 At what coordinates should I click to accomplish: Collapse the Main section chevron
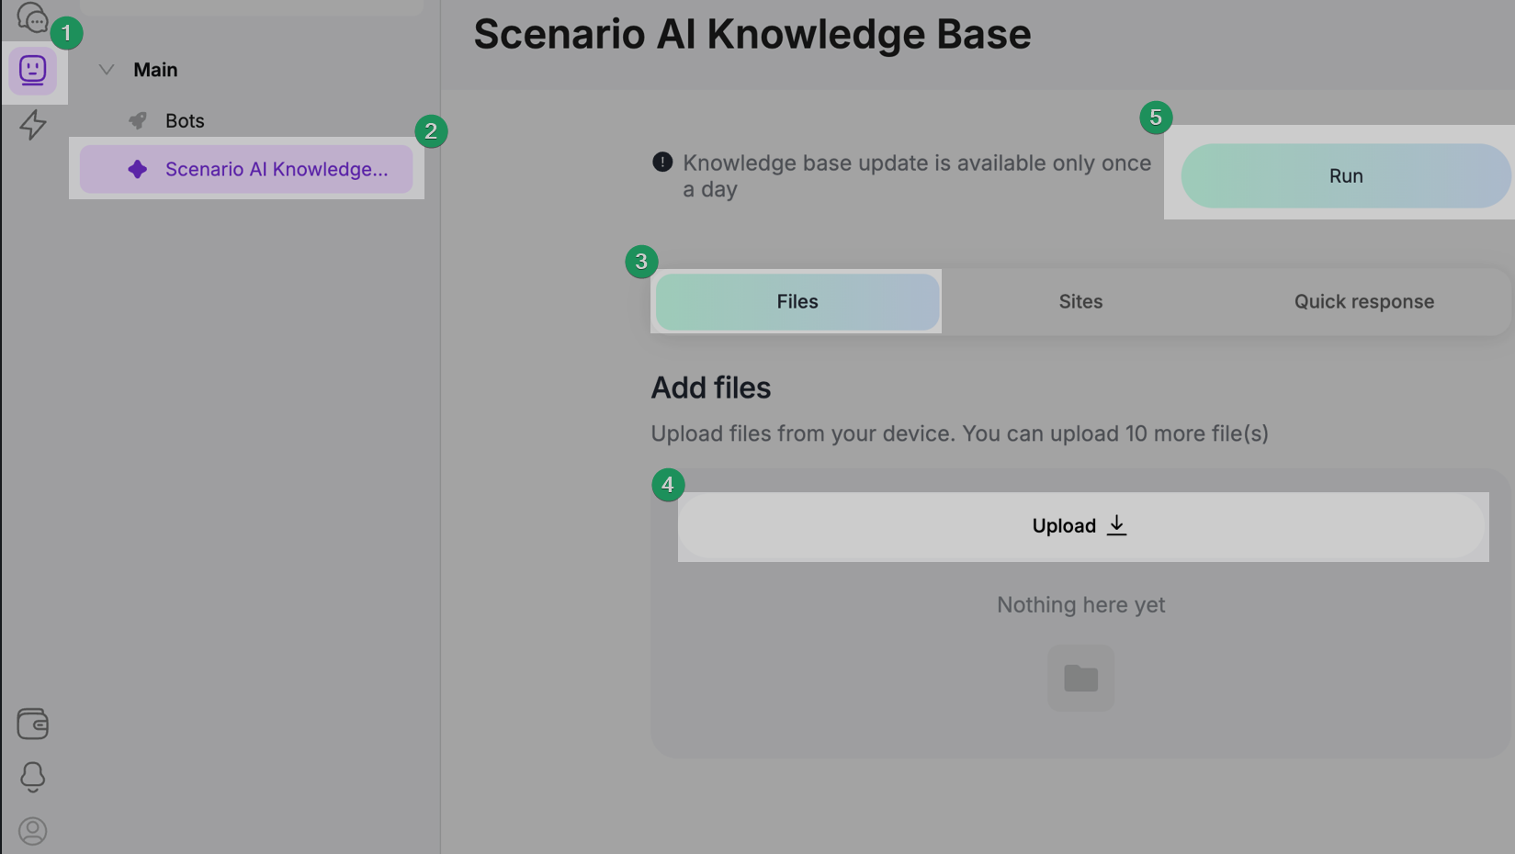click(x=107, y=70)
